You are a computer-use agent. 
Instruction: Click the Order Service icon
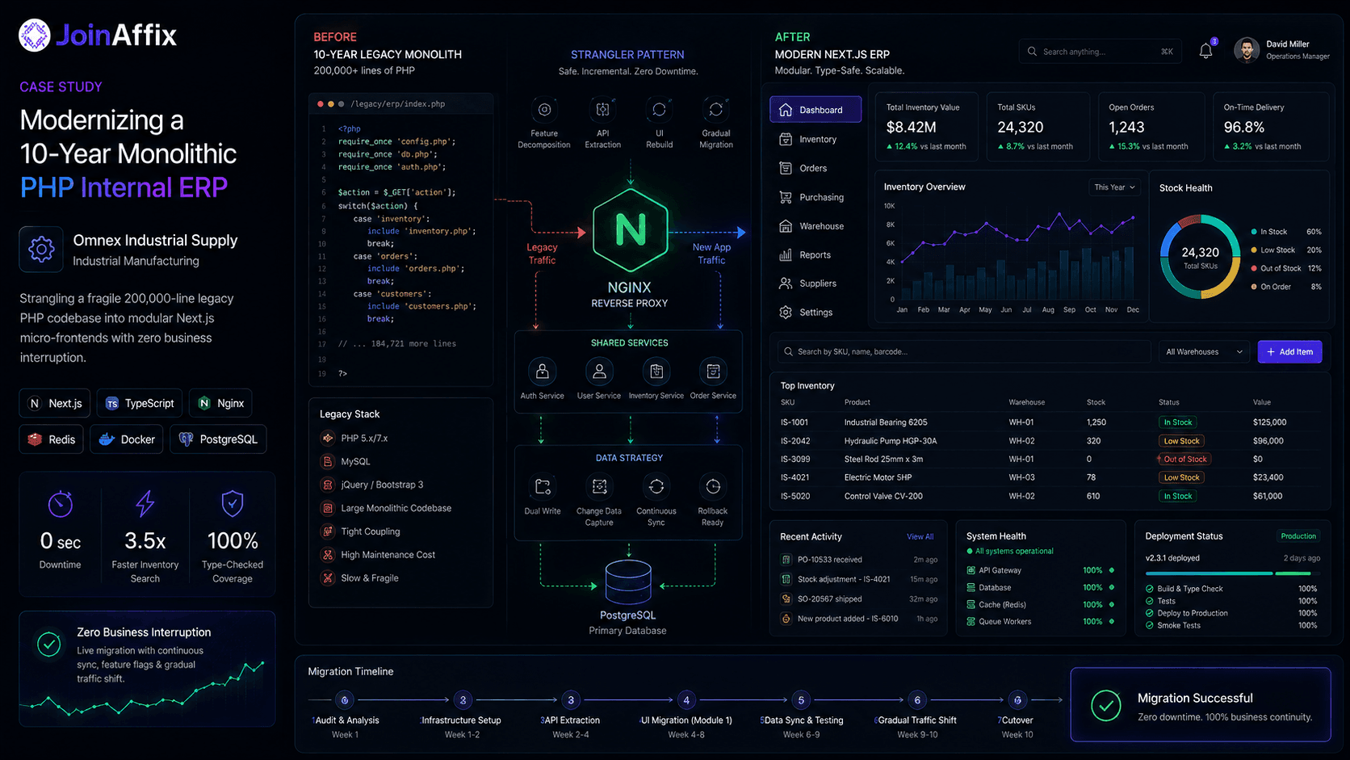coord(713,372)
